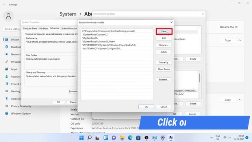Open Network section in Settings sidebar
This screenshot has width=252, height=142.
[x=12, y=54]
